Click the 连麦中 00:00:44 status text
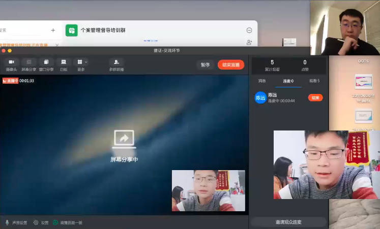 (x=281, y=101)
